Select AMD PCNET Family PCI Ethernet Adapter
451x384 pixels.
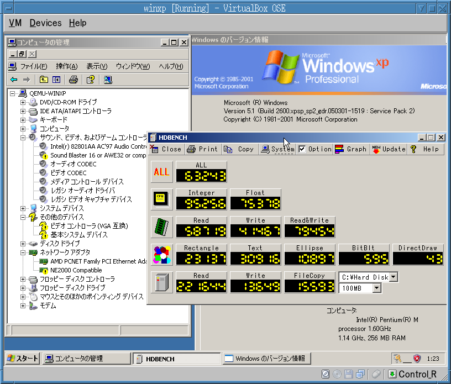pos(98,261)
